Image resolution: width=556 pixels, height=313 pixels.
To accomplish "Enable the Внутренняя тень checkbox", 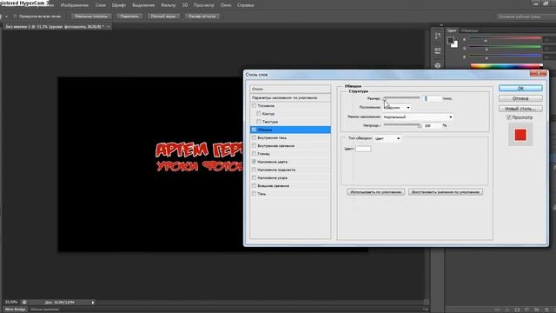I will click(x=254, y=137).
